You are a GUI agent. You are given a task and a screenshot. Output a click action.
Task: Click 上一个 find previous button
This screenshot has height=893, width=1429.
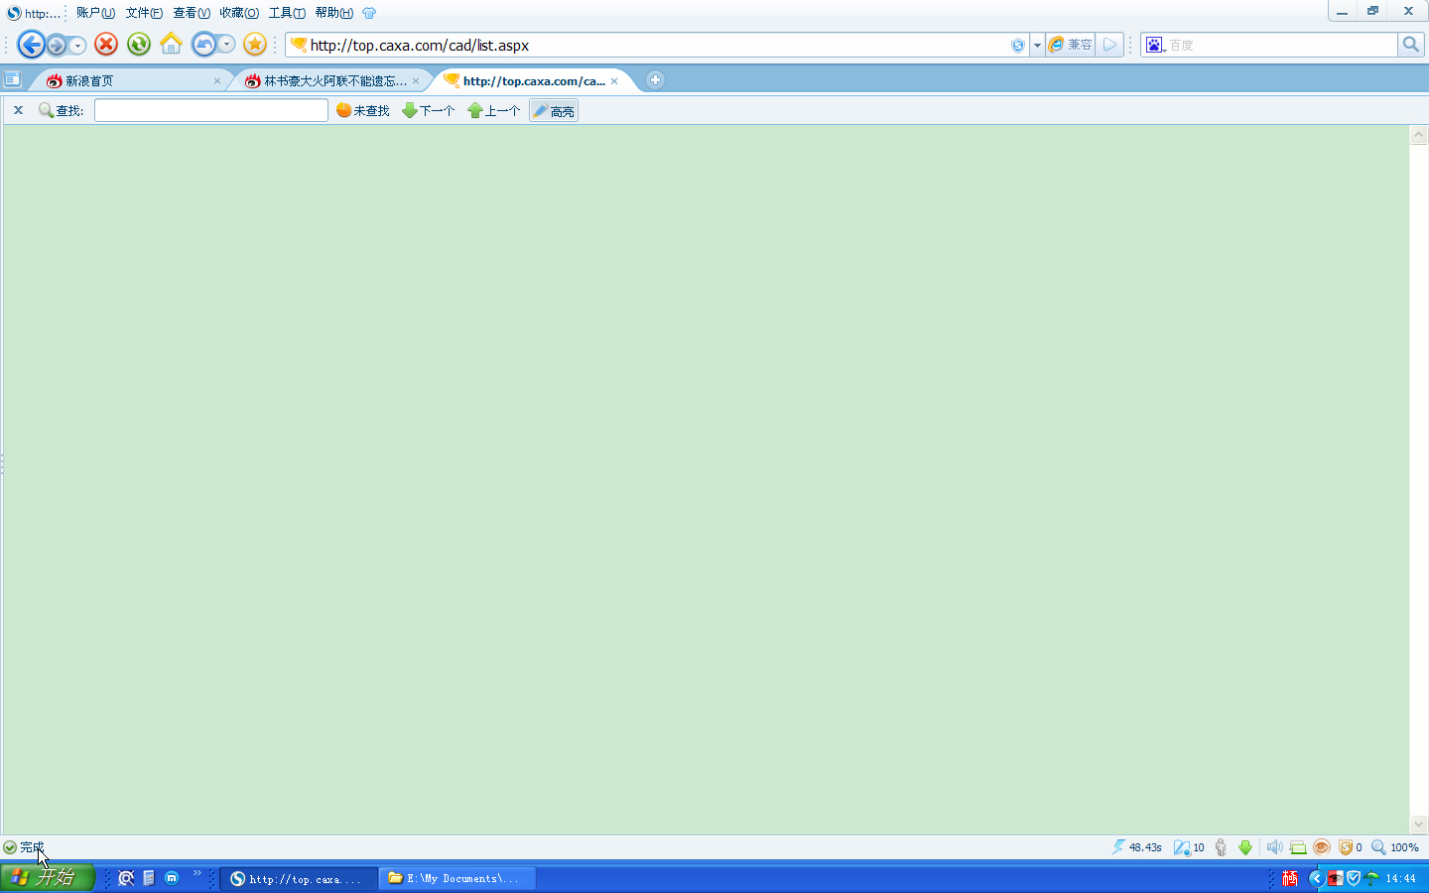click(494, 111)
